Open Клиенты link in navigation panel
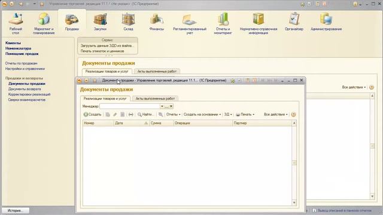 [13, 43]
